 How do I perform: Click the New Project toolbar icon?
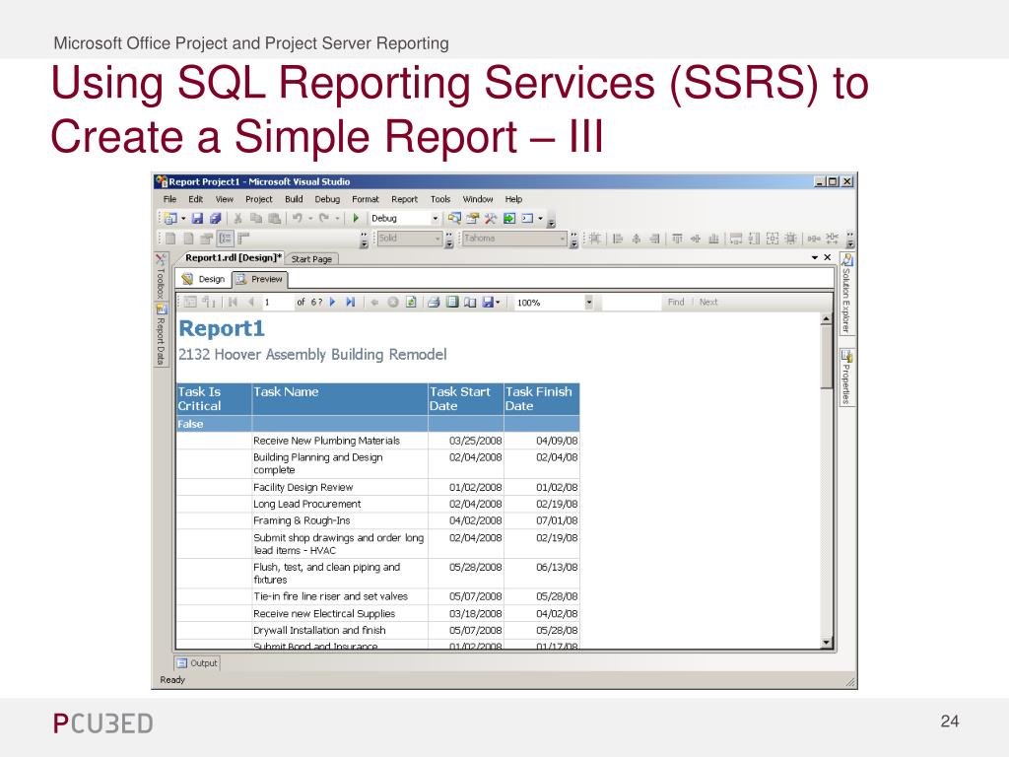[x=170, y=218]
